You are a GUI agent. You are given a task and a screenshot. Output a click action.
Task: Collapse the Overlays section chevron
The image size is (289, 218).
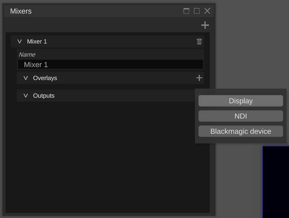click(26, 78)
